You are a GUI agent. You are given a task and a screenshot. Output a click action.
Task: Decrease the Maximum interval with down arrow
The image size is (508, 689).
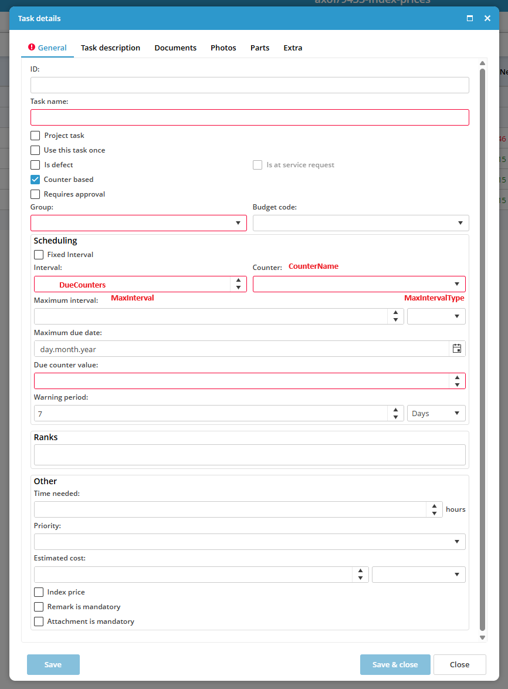pyautogui.click(x=395, y=320)
